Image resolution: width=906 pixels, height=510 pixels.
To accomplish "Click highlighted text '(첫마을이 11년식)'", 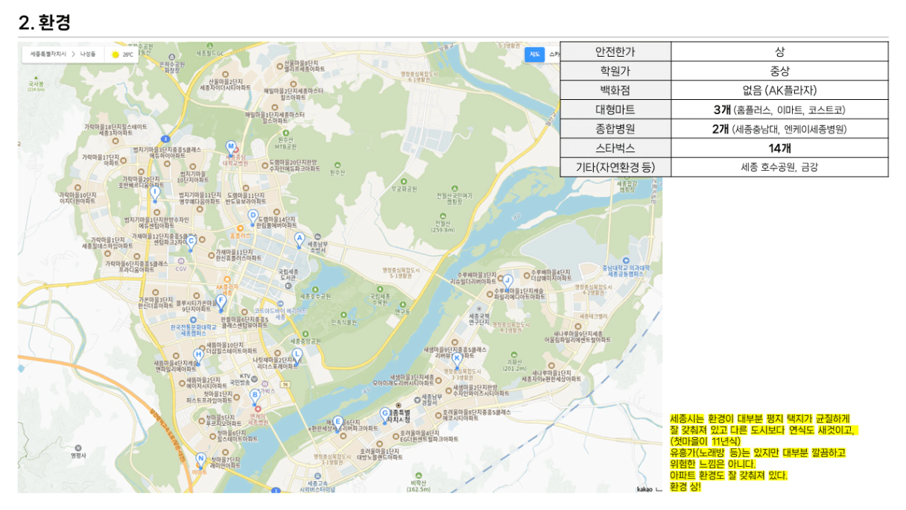I will 705,441.
